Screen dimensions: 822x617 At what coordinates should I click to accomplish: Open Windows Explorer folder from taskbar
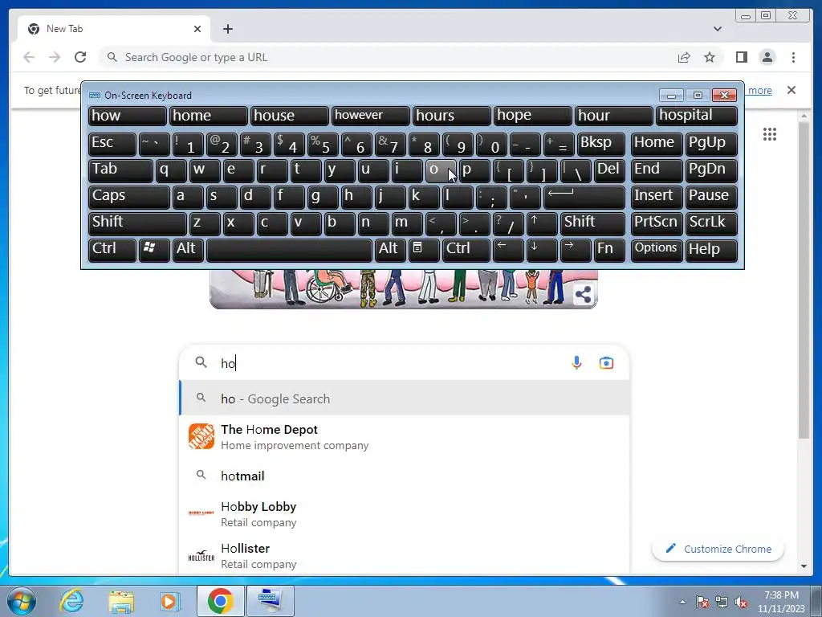(x=121, y=601)
